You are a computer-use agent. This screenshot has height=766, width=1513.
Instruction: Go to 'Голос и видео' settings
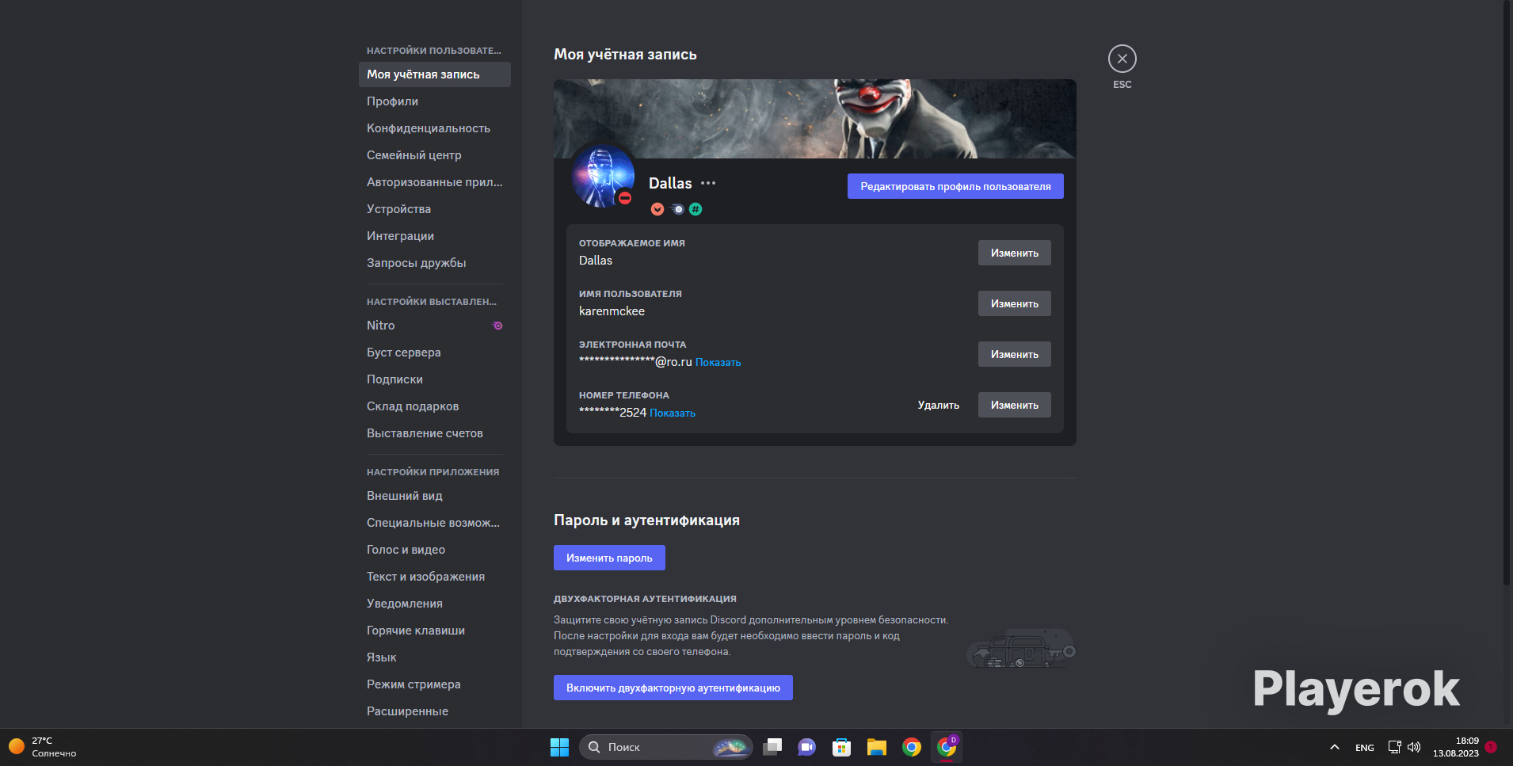point(435,550)
